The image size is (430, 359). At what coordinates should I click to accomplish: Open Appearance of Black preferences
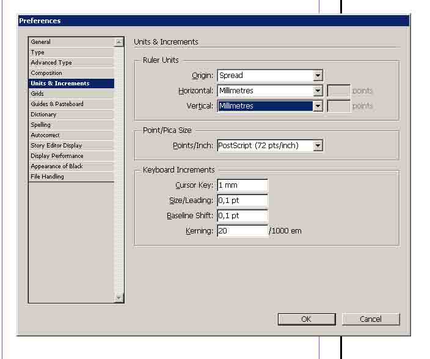tap(71, 166)
